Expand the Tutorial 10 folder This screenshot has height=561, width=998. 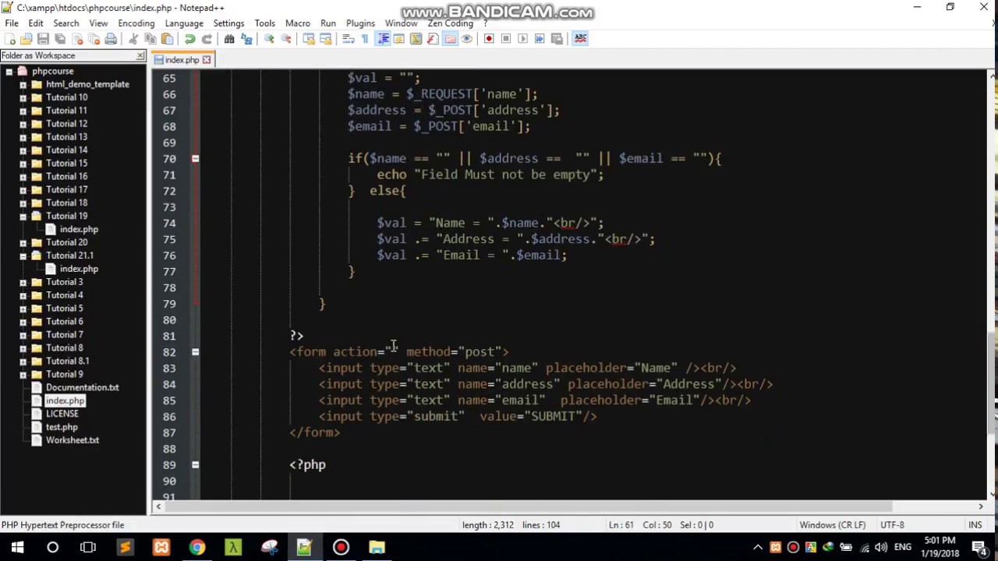tap(23, 97)
